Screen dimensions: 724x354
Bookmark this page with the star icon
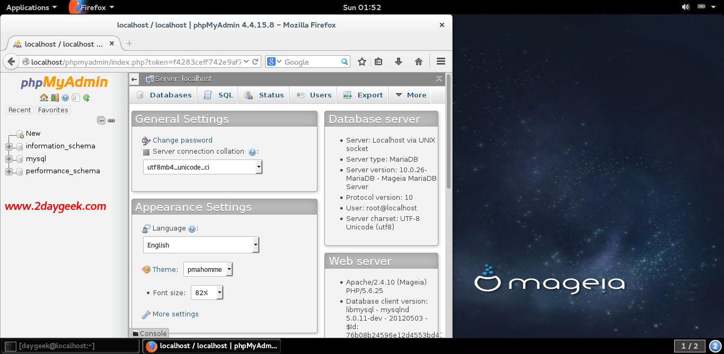(x=362, y=61)
